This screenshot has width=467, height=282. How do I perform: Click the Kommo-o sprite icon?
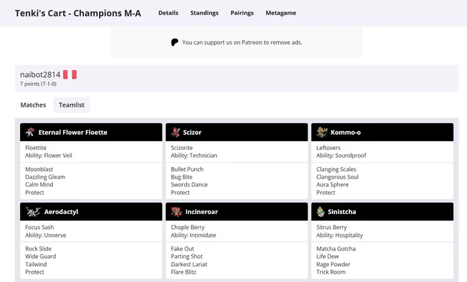(x=321, y=132)
